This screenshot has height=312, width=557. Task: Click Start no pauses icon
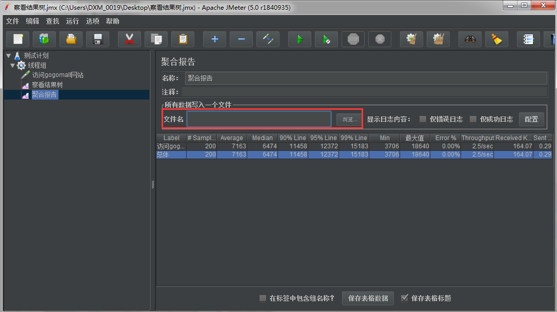click(326, 39)
